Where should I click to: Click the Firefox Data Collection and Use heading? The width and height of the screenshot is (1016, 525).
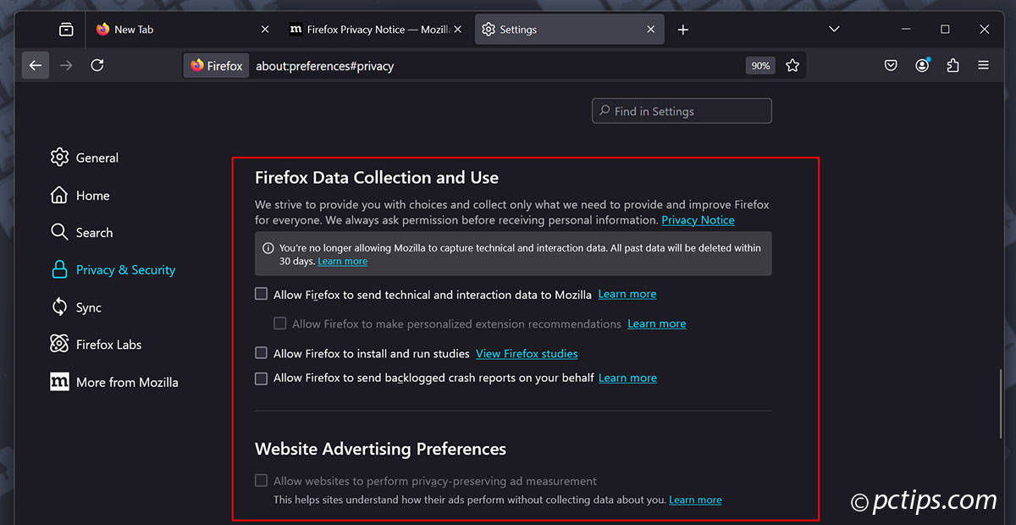pos(377,178)
